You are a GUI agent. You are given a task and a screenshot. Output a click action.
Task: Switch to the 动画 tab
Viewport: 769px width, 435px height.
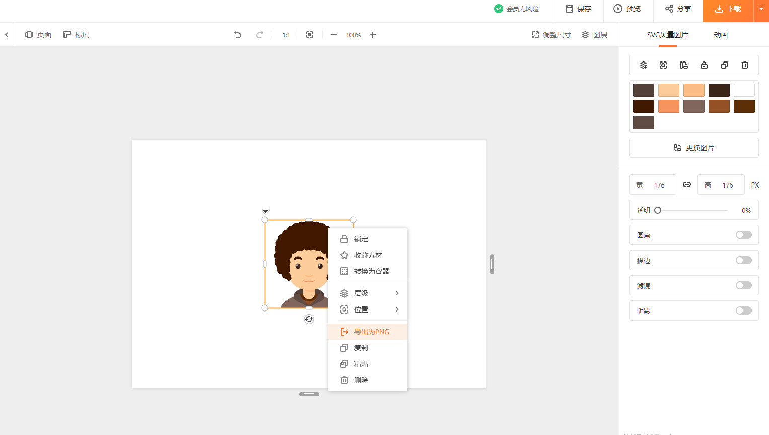[x=721, y=35]
